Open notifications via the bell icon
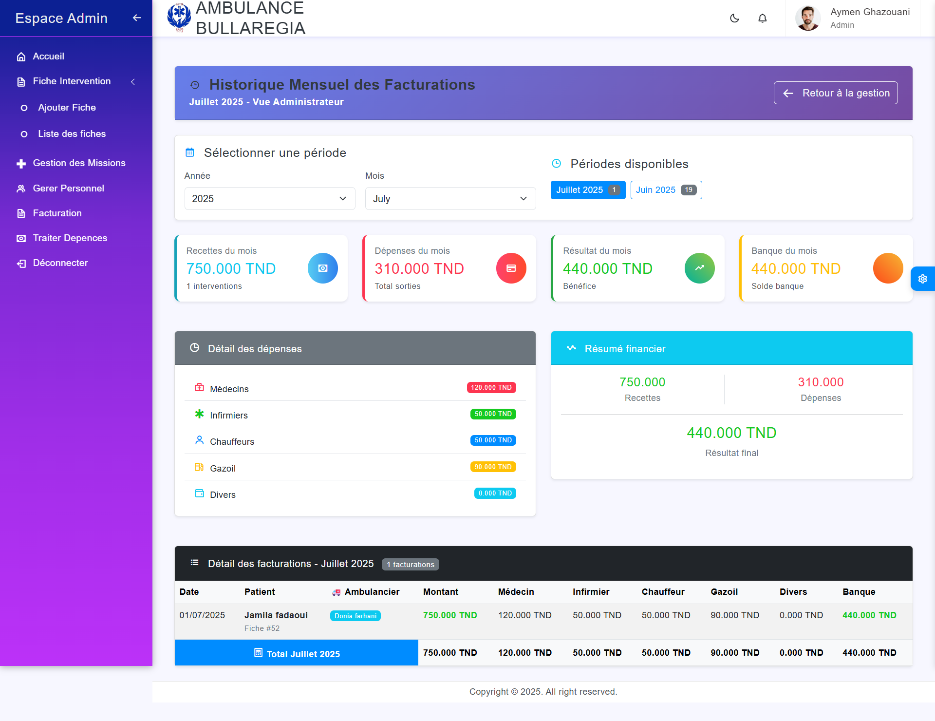The width and height of the screenshot is (935, 721). [x=763, y=19]
